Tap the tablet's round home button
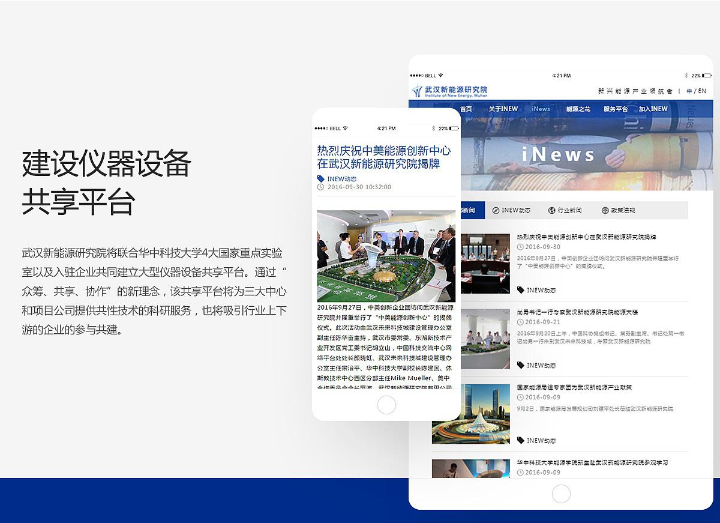This screenshot has height=523, width=720. coord(560,494)
